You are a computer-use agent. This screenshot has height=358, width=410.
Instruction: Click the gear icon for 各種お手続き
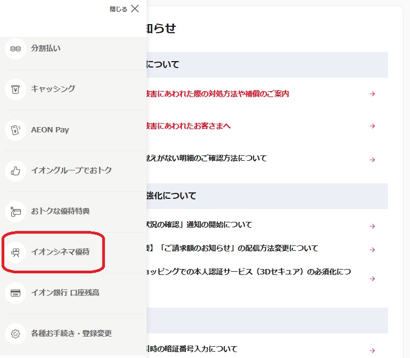[16, 333]
